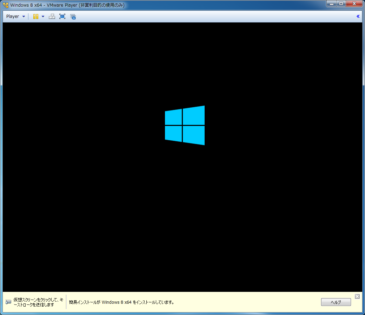
Task: Send Ctrl+Alt+Del to virtual machine
Action: [52, 16]
